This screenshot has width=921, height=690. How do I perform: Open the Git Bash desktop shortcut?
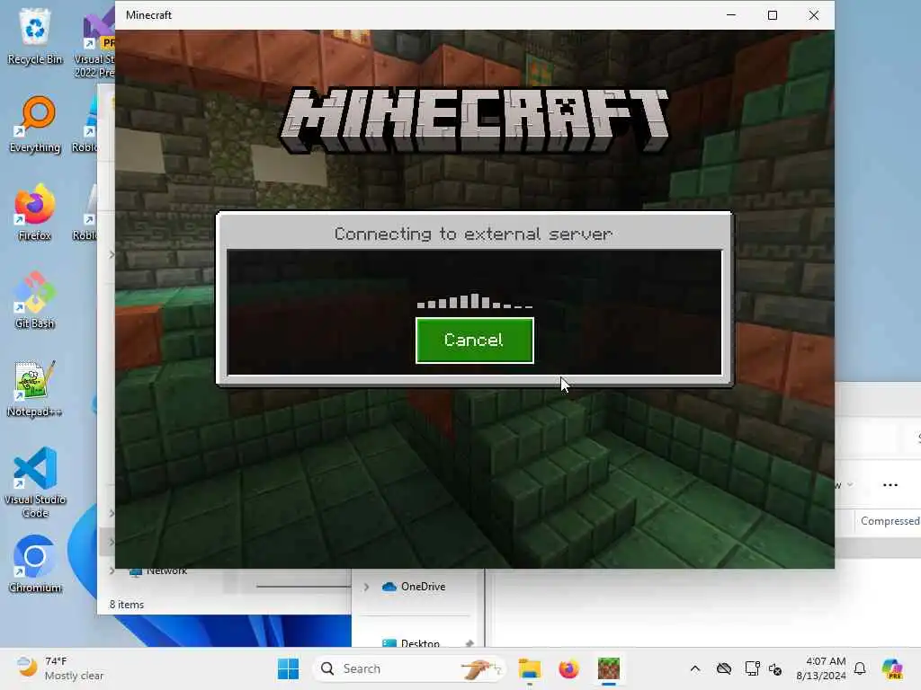tap(35, 300)
